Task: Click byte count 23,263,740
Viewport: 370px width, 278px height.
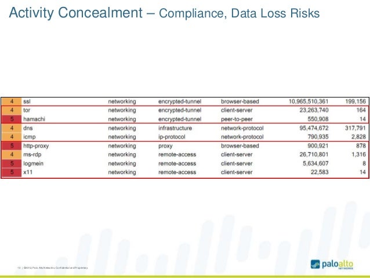Action: (314, 110)
